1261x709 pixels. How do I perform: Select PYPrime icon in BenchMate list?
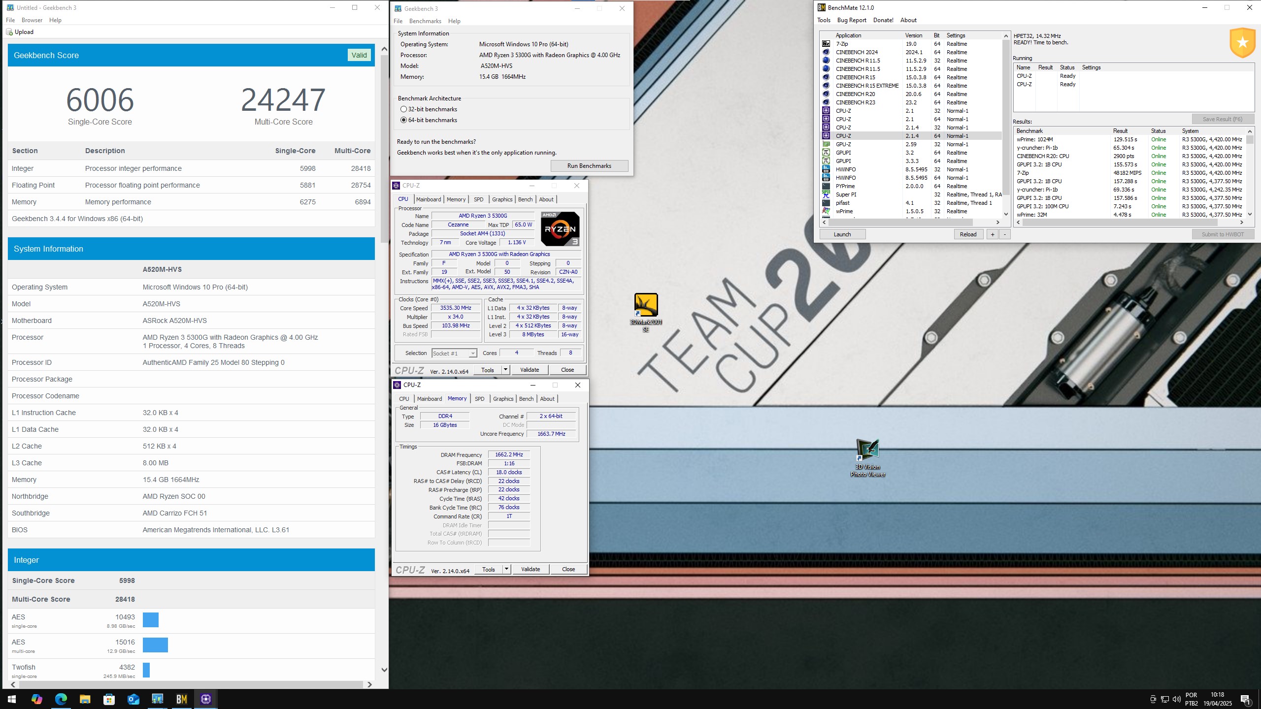click(x=826, y=186)
